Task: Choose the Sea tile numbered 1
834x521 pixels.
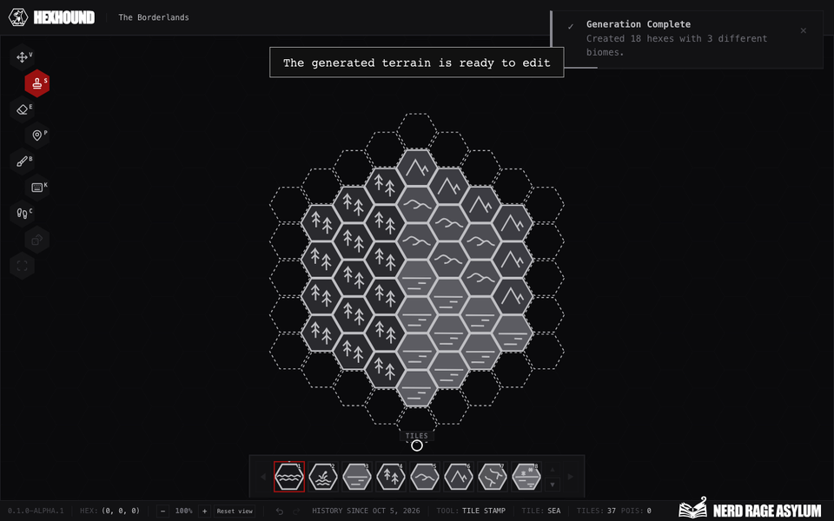Action: click(289, 477)
